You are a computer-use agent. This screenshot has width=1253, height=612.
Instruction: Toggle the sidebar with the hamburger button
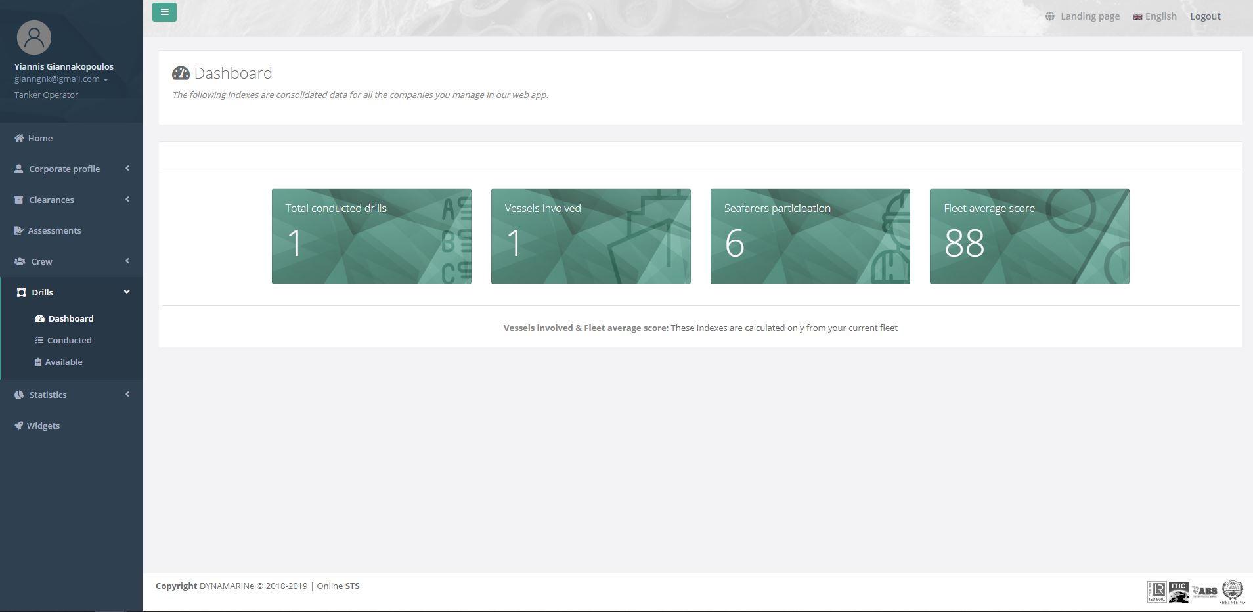[x=164, y=12]
